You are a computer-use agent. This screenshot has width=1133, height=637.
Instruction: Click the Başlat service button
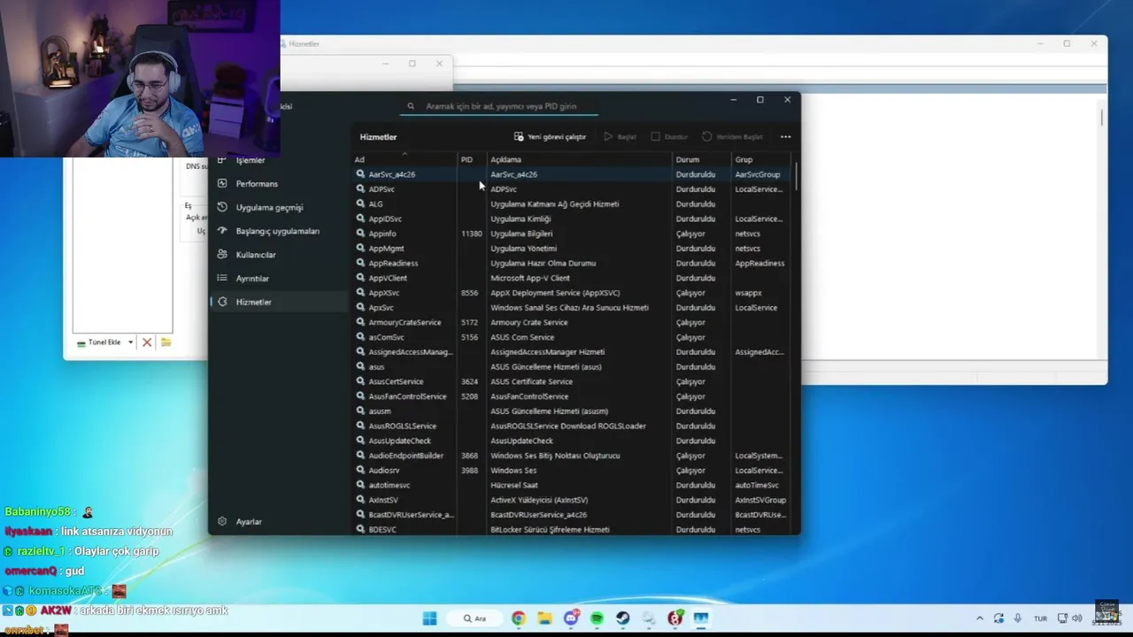(620, 137)
